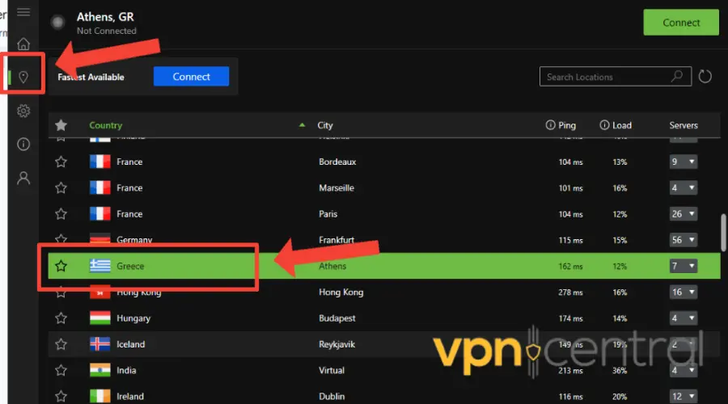The width and height of the screenshot is (728, 404).
Task: Sort by Country column header
Action: (x=105, y=125)
